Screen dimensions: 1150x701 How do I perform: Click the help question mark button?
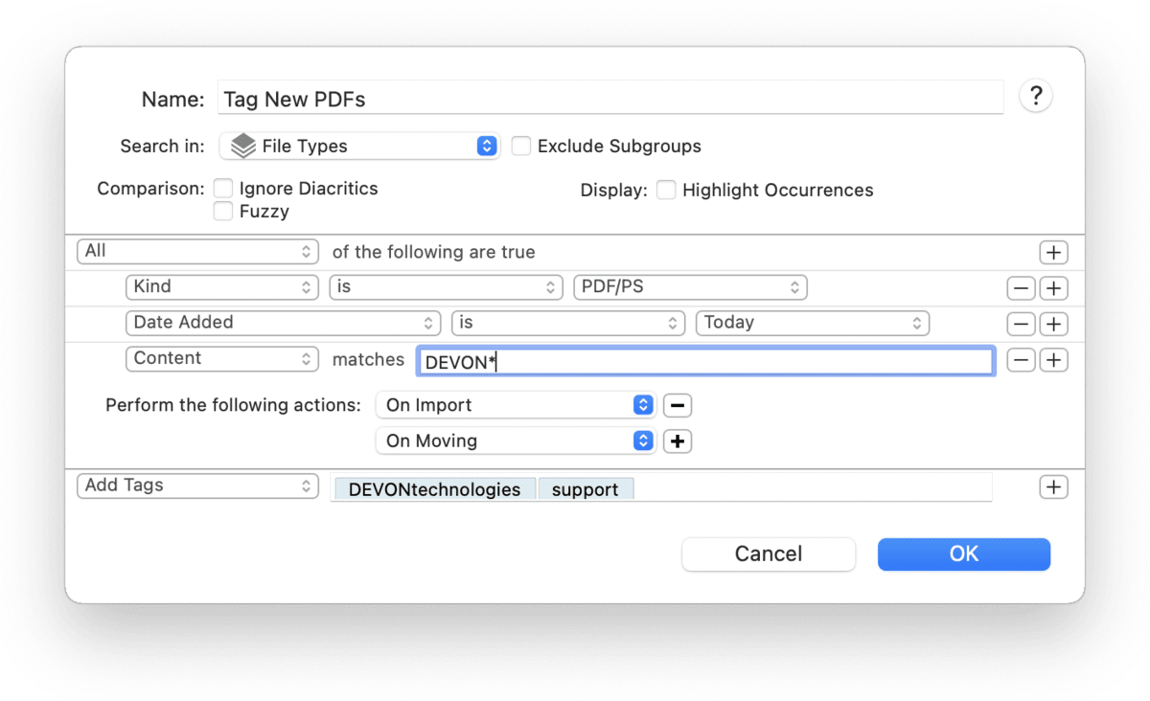1036,97
